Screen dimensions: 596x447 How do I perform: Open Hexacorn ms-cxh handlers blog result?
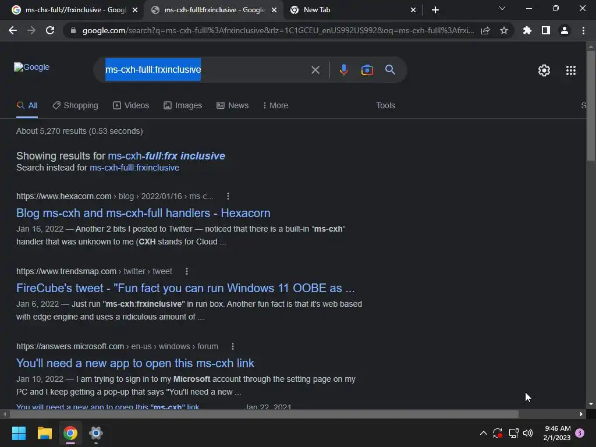[x=143, y=213]
